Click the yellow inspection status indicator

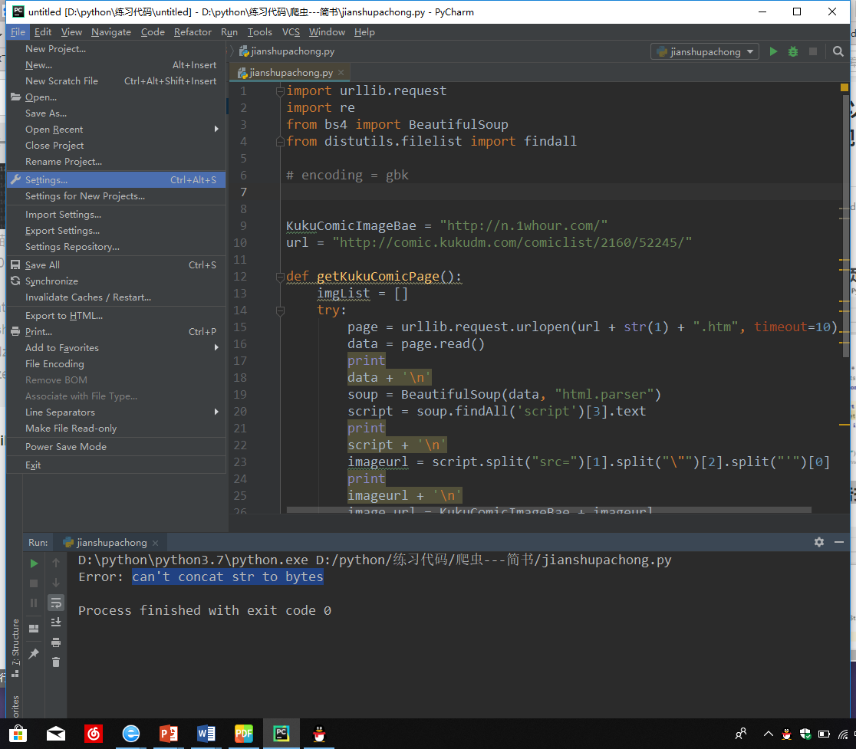coord(844,87)
